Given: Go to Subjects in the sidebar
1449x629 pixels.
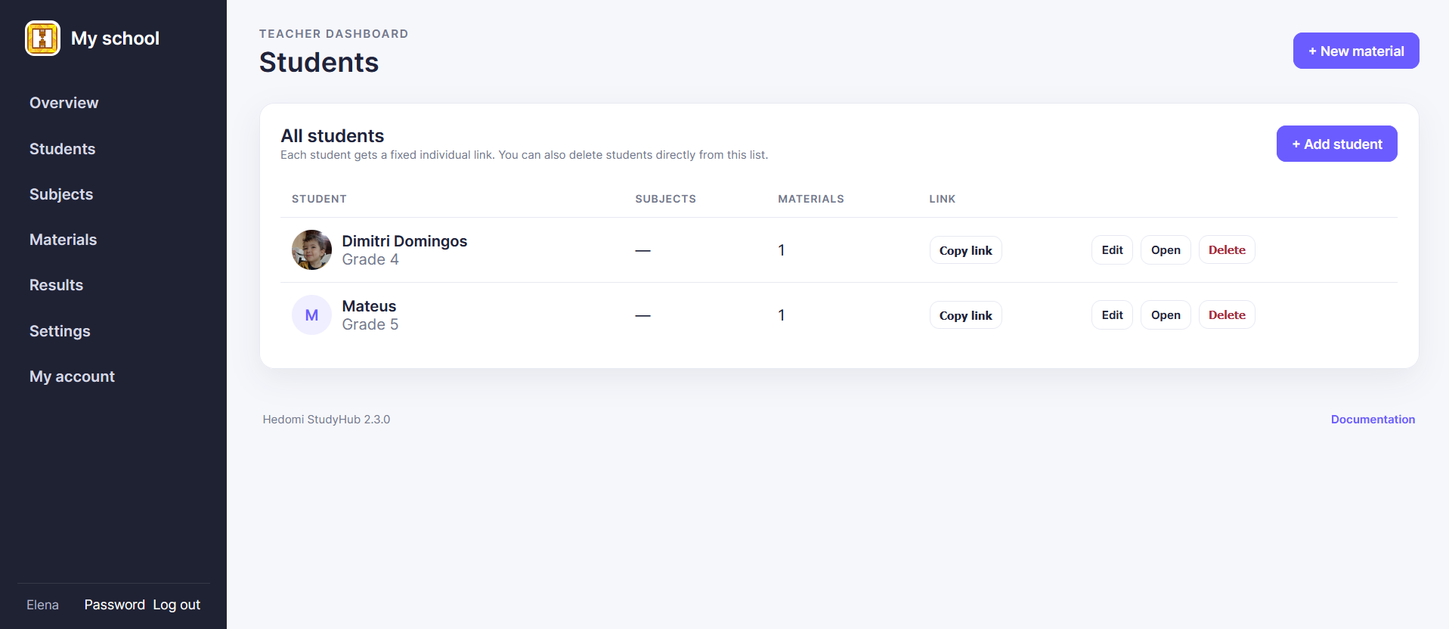Looking at the screenshot, I should click(61, 194).
